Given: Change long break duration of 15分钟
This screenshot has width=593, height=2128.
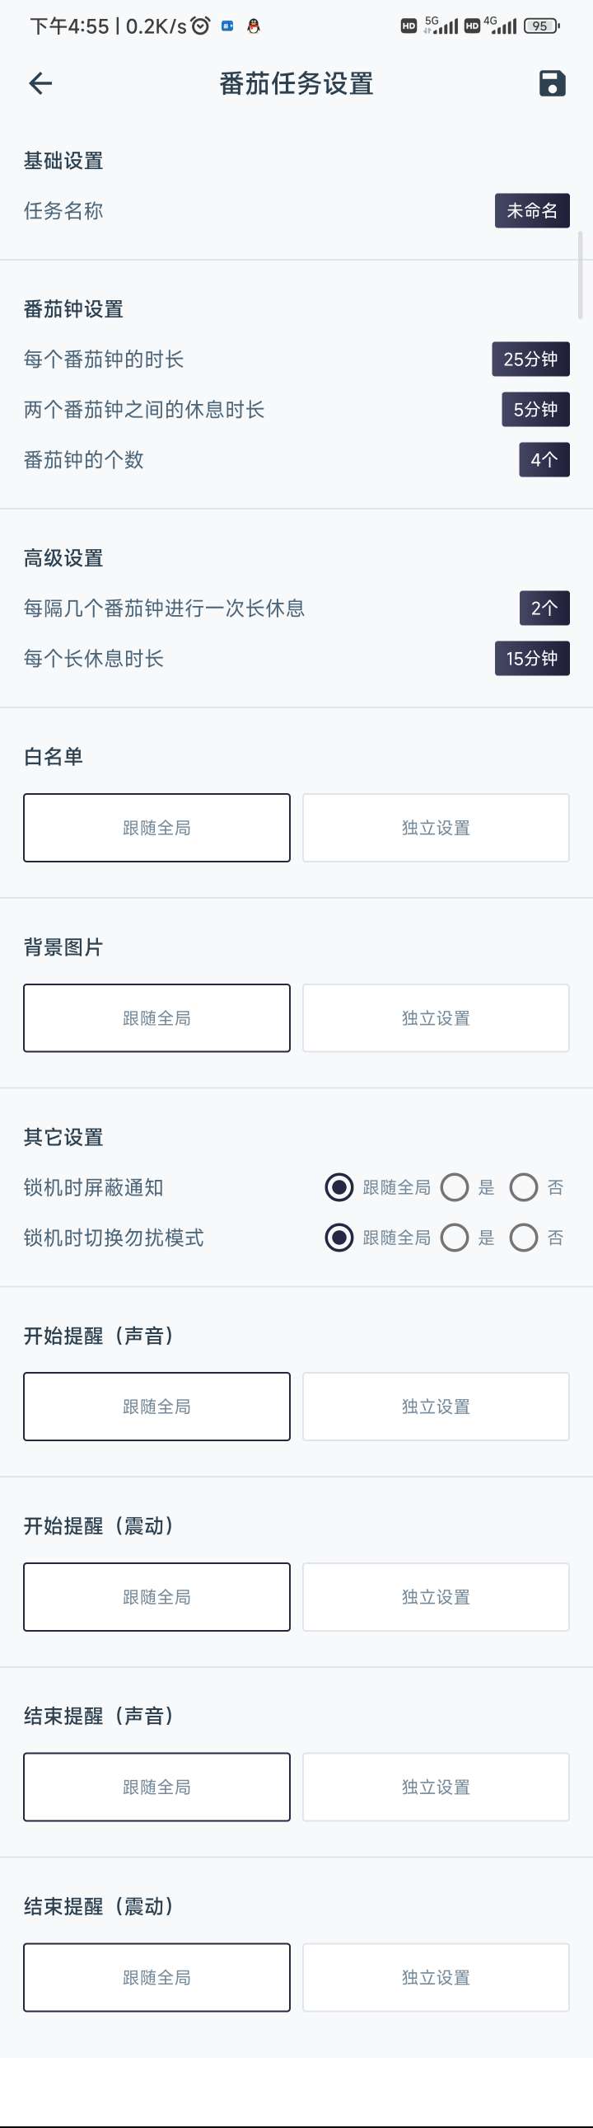Looking at the screenshot, I should pos(532,659).
